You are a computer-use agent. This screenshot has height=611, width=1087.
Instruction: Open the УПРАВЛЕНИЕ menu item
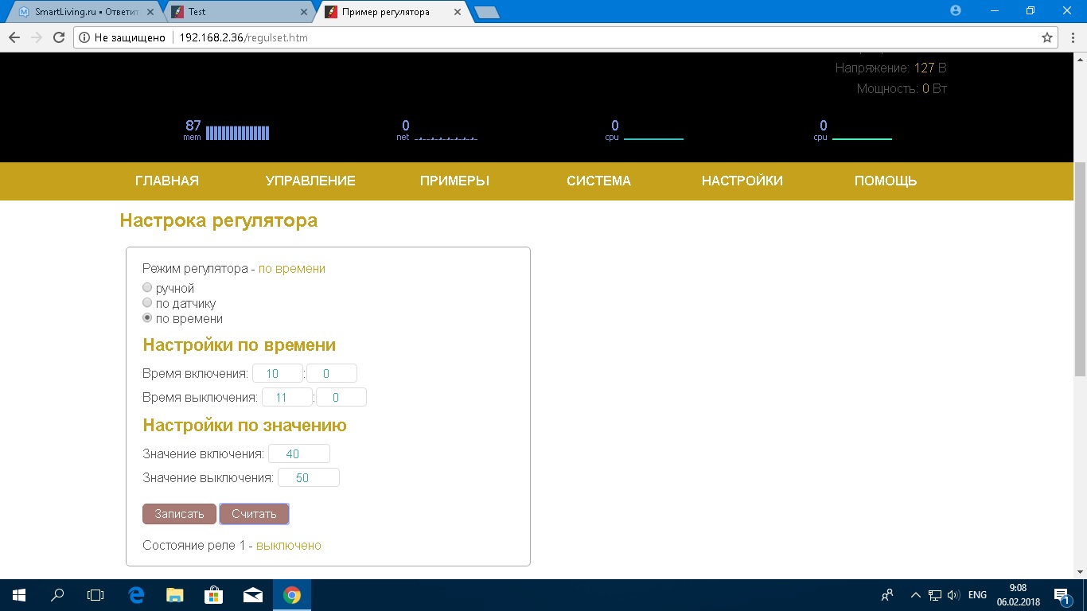310,181
